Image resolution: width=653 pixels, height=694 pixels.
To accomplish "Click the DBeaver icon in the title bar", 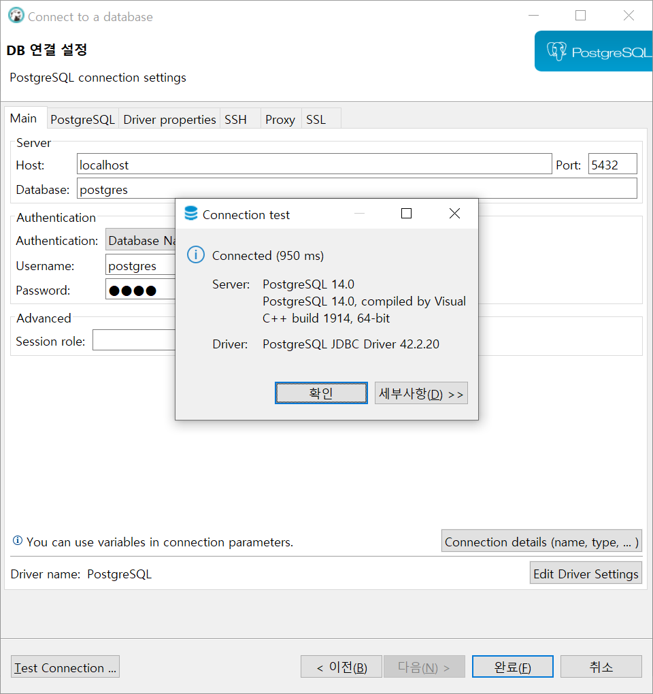I will [16, 16].
